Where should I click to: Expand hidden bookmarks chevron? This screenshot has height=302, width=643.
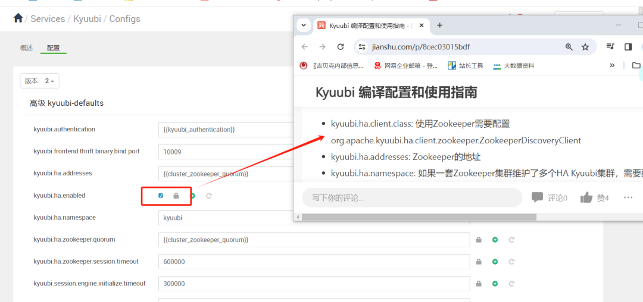point(612,65)
